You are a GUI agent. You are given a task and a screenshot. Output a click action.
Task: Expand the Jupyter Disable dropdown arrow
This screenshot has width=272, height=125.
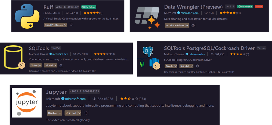point(60,113)
